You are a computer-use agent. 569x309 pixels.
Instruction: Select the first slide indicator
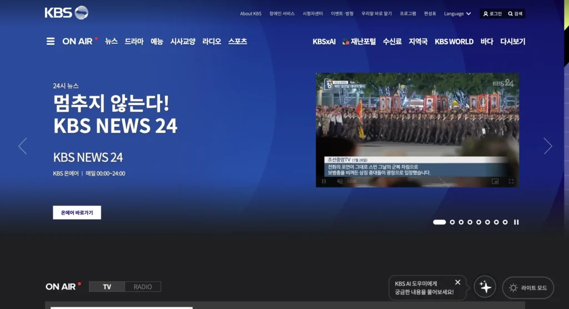(x=440, y=222)
